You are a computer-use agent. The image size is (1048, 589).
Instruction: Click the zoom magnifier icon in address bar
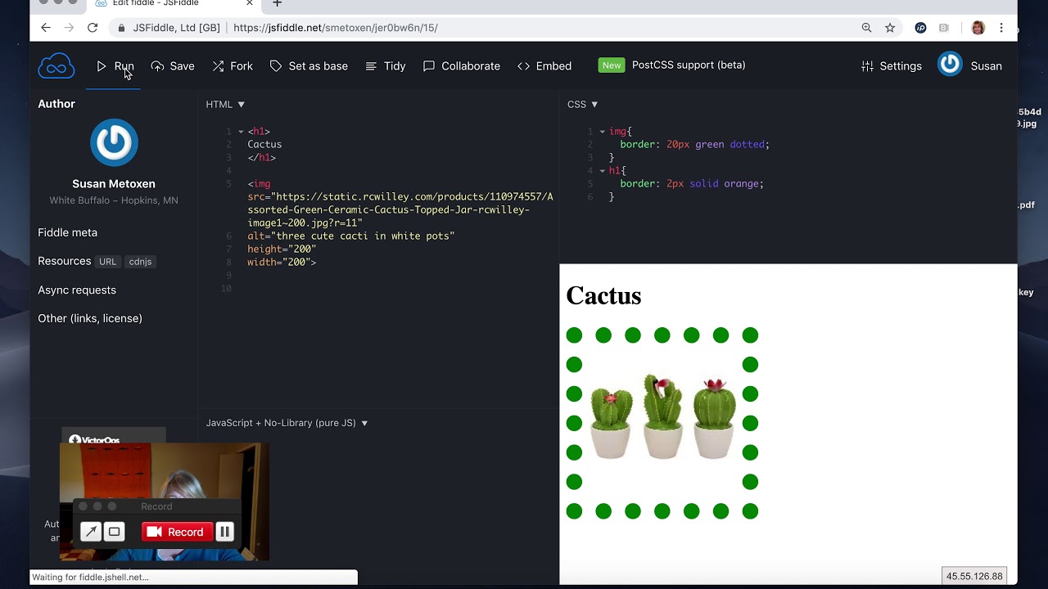coord(866,28)
